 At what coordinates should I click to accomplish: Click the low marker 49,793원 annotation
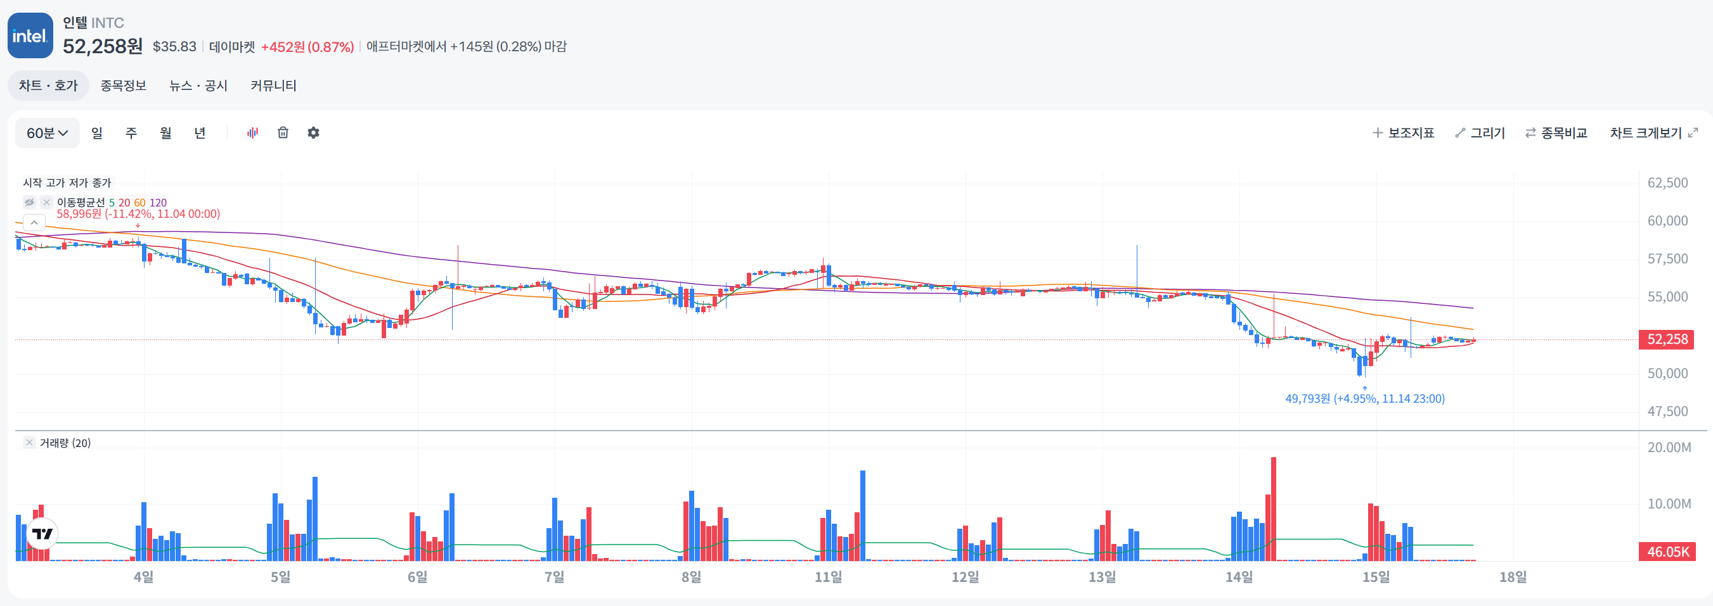point(1364,399)
